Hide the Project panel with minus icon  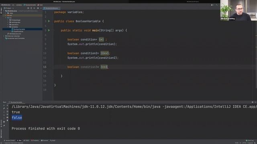(x=41, y=8)
